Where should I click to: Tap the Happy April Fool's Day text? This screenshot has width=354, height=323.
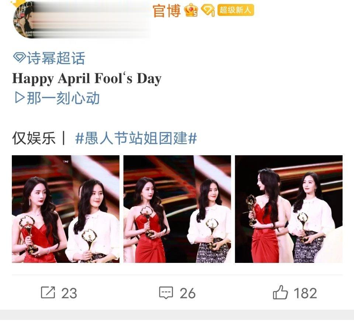pos(87,79)
